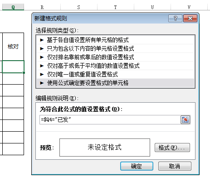210x181 pixels.
Task: Select column R header
Action: (x=42, y=7)
